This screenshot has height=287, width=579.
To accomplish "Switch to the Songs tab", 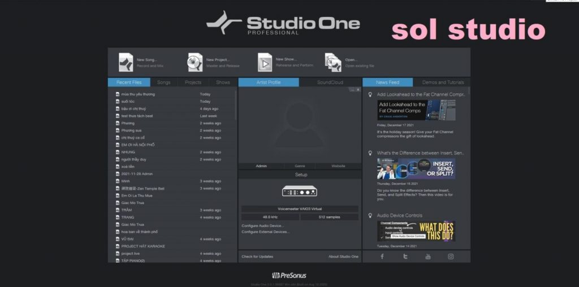I will point(163,82).
